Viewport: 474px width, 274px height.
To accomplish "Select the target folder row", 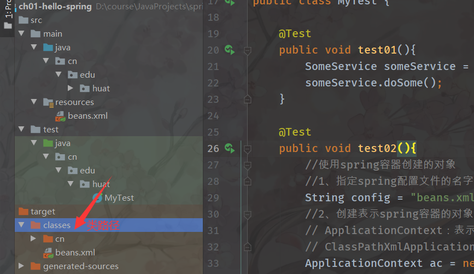I will [109, 211].
